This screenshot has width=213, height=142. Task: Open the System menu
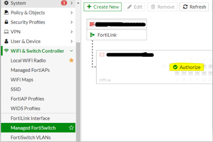click(38, 3)
